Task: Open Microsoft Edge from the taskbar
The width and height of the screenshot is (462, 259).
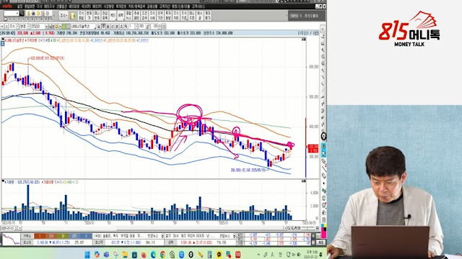Action: coord(153,255)
